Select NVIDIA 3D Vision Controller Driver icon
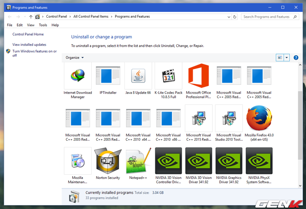This screenshot has width=306, height=209. pos(168,161)
